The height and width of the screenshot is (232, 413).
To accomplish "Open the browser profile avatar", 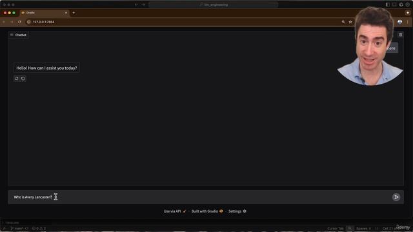I will click(399, 22).
